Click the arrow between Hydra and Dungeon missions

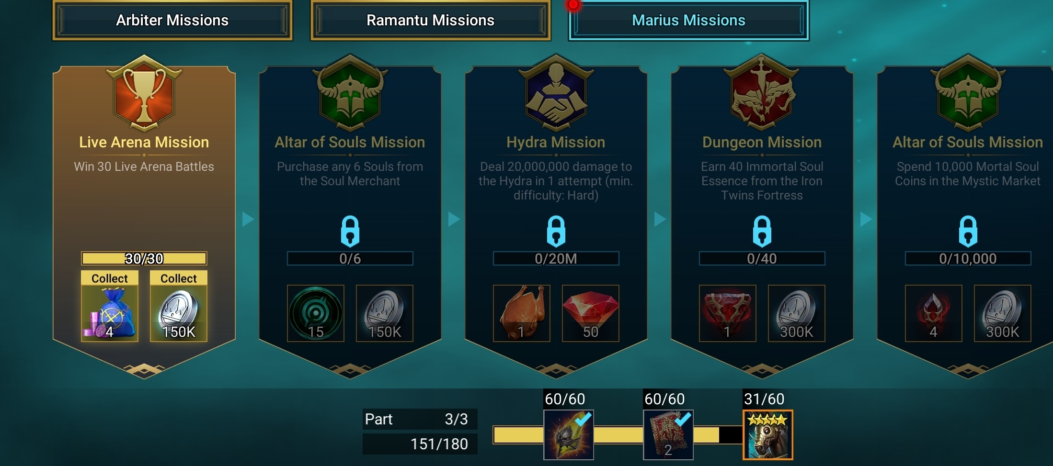point(660,220)
